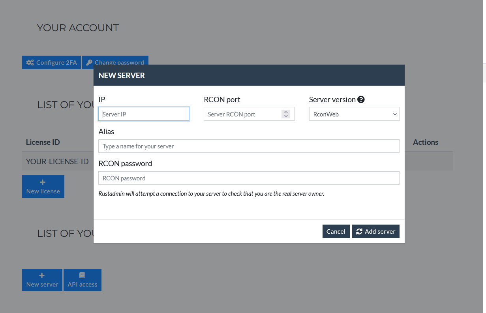Click the Actions column header
The width and height of the screenshot is (486, 313).
pyautogui.click(x=425, y=142)
